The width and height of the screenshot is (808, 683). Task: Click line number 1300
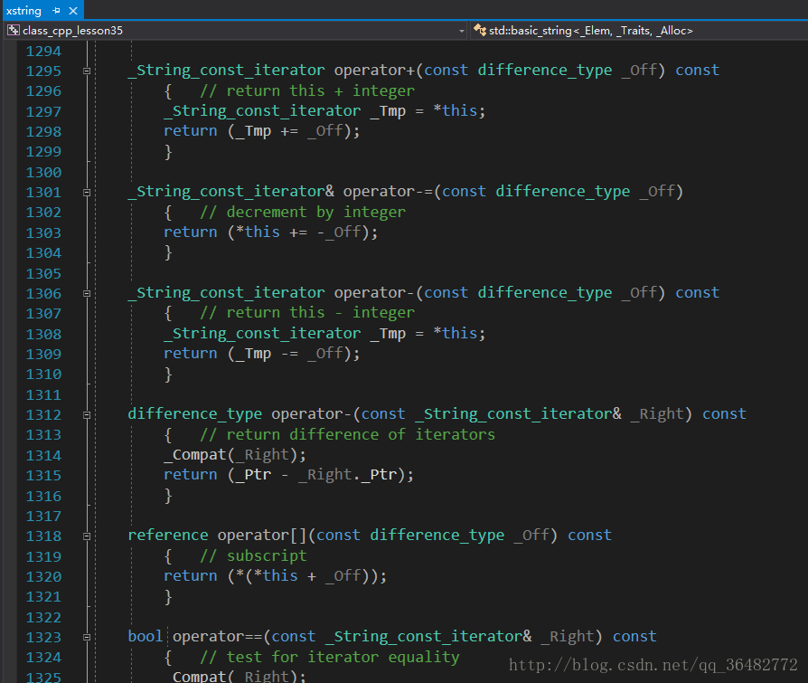point(43,172)
